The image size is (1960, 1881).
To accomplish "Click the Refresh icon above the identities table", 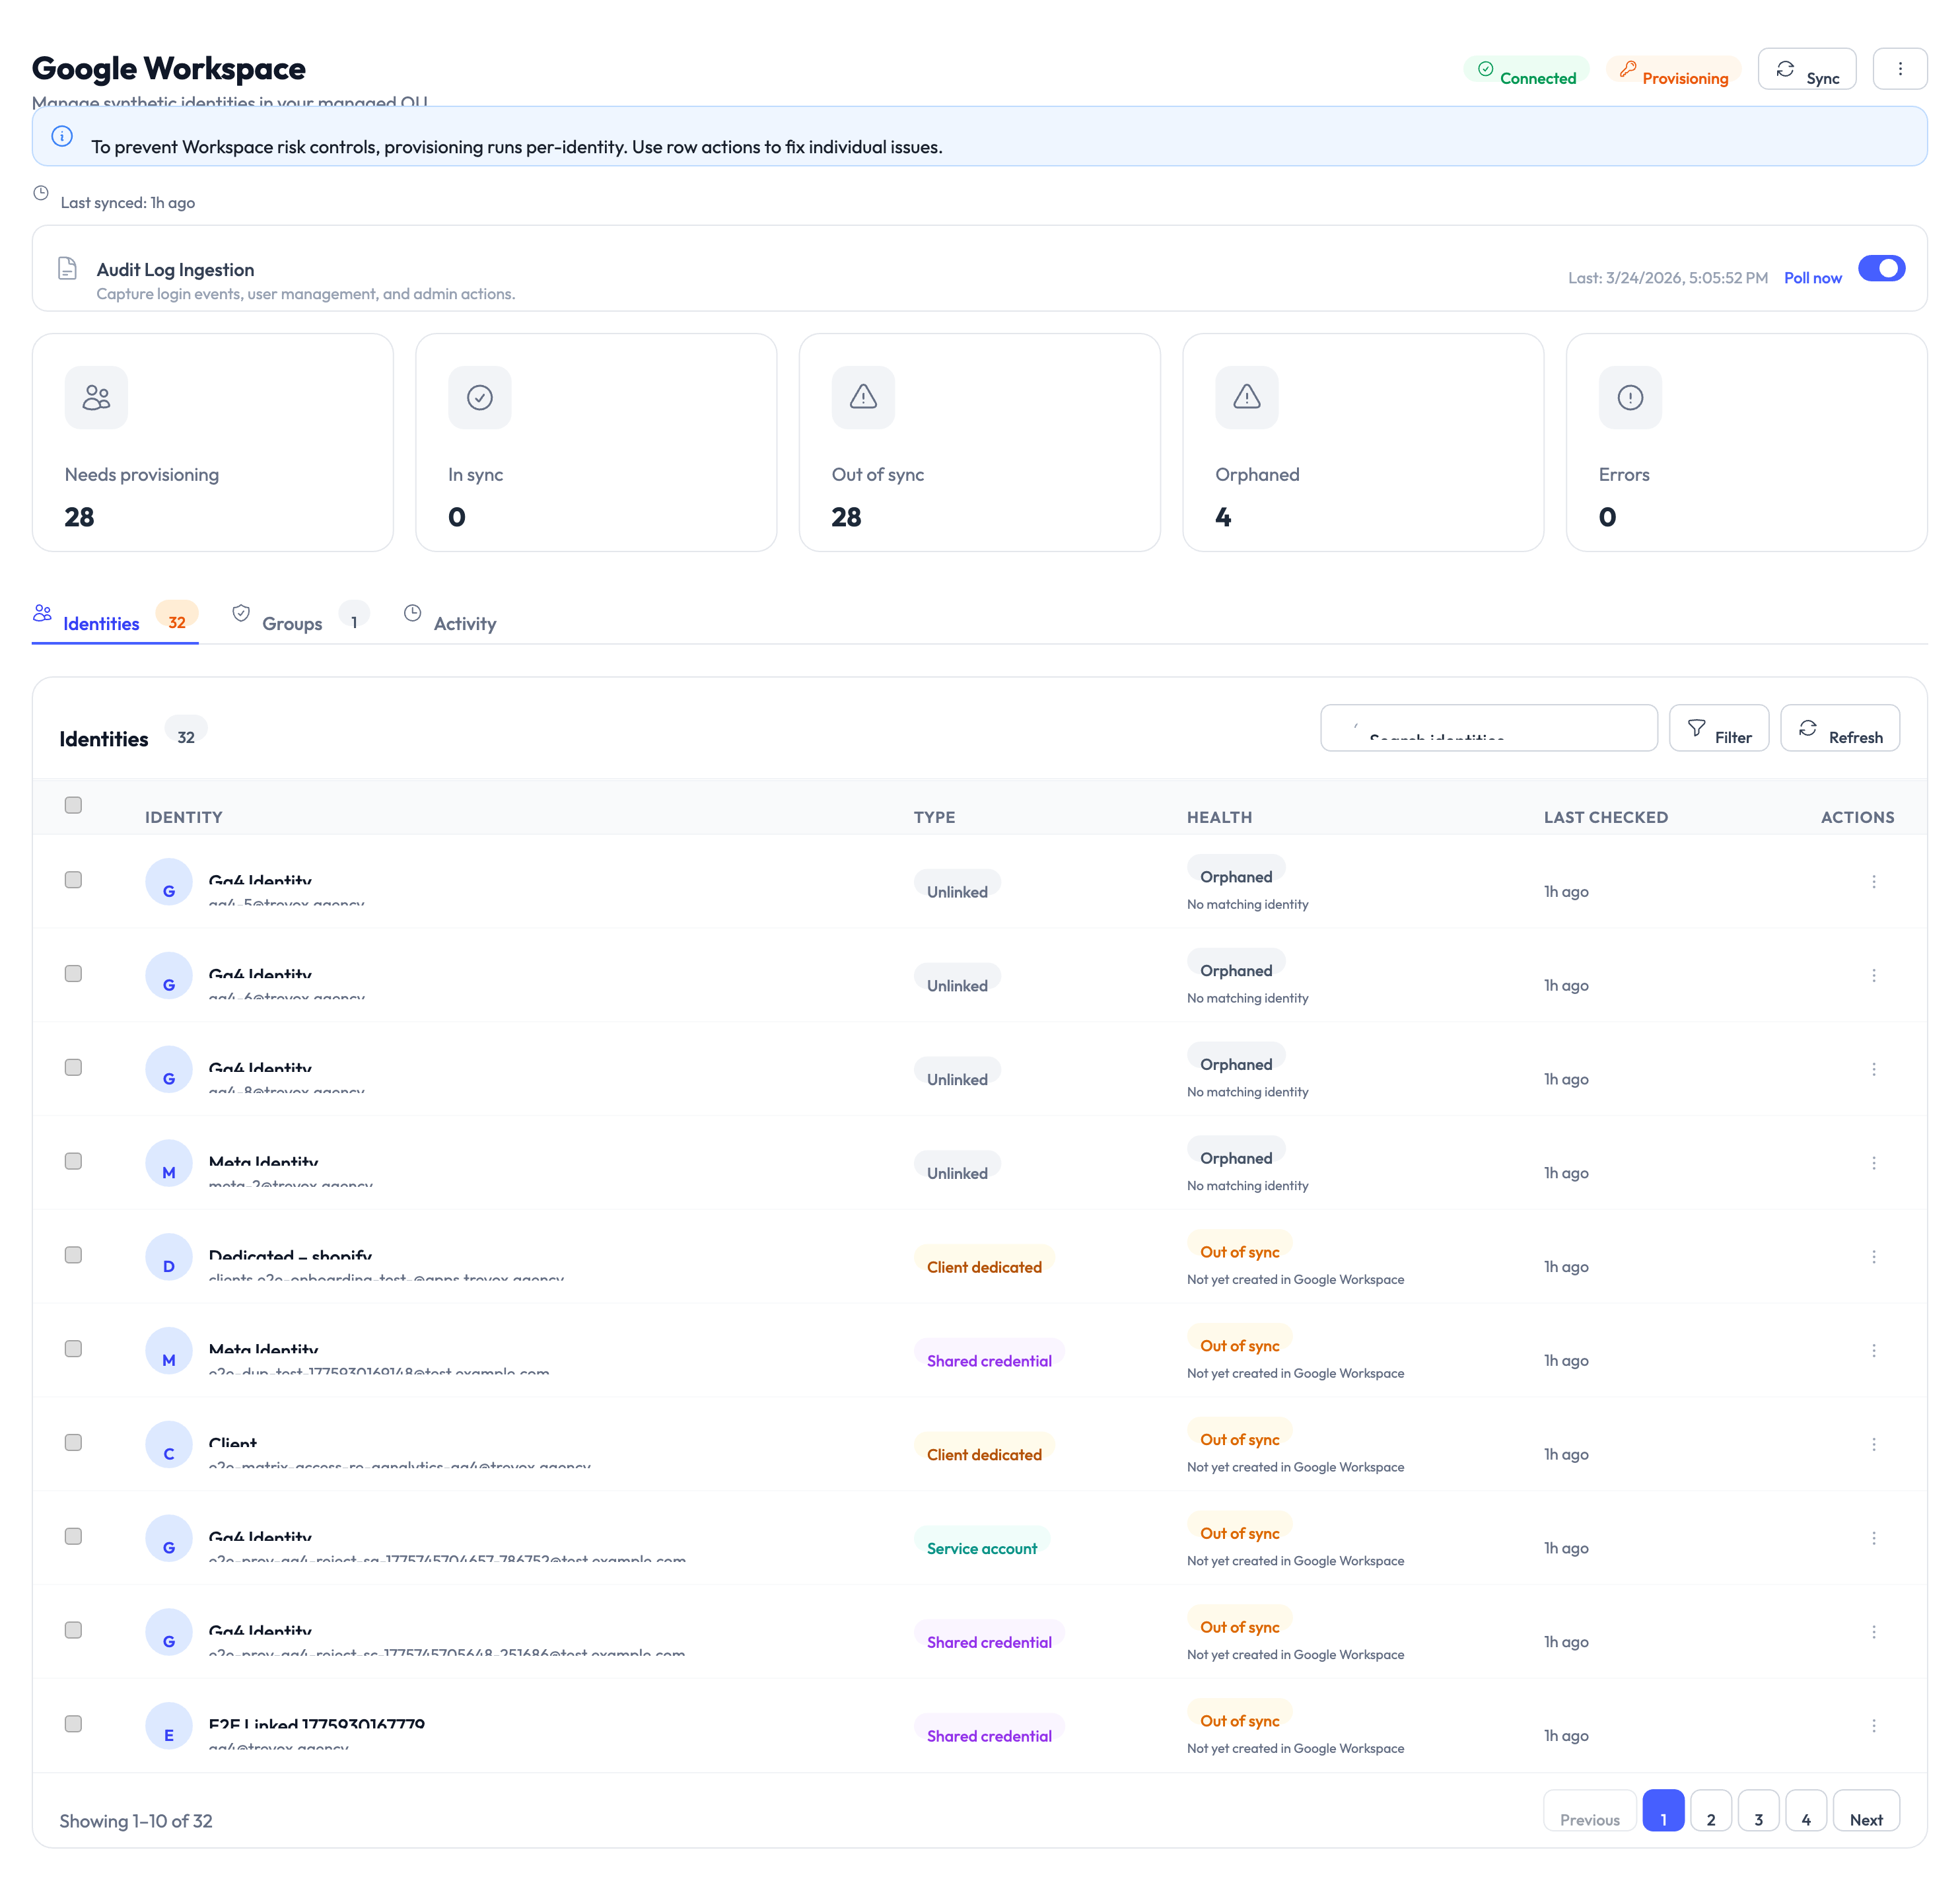I will (1808, 729).
